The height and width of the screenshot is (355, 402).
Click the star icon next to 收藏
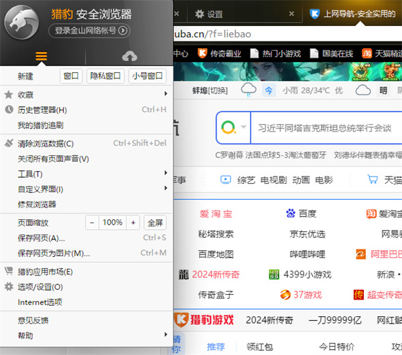[x=9, y=95]
